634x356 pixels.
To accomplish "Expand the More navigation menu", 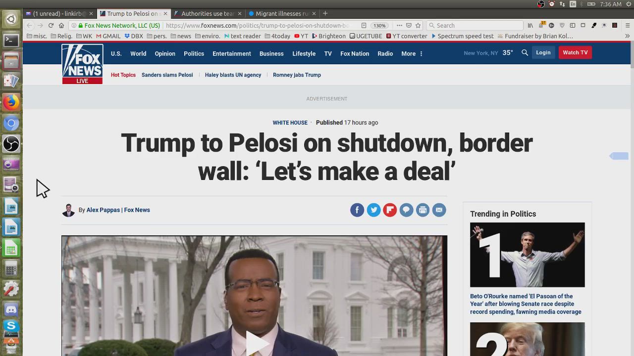I will pyautogui.click(x=412, y=53).
